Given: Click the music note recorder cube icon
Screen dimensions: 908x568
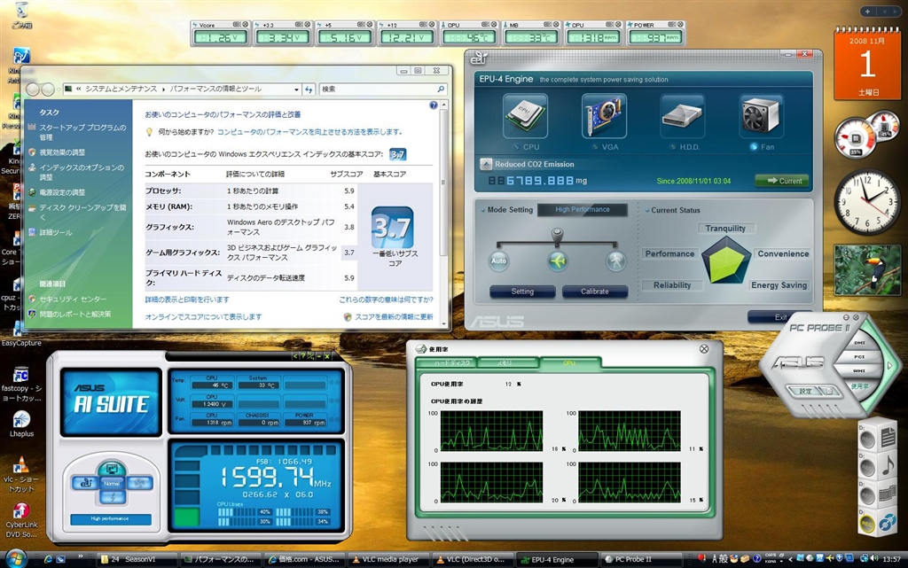Looking at the screenshot, I should point(888,466).
